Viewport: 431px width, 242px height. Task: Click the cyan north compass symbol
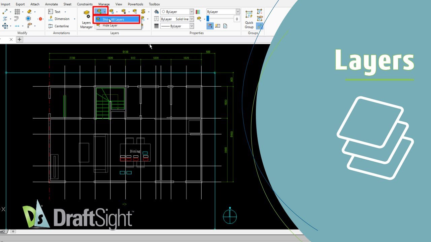pyautogui.click(x=230, y=216)
